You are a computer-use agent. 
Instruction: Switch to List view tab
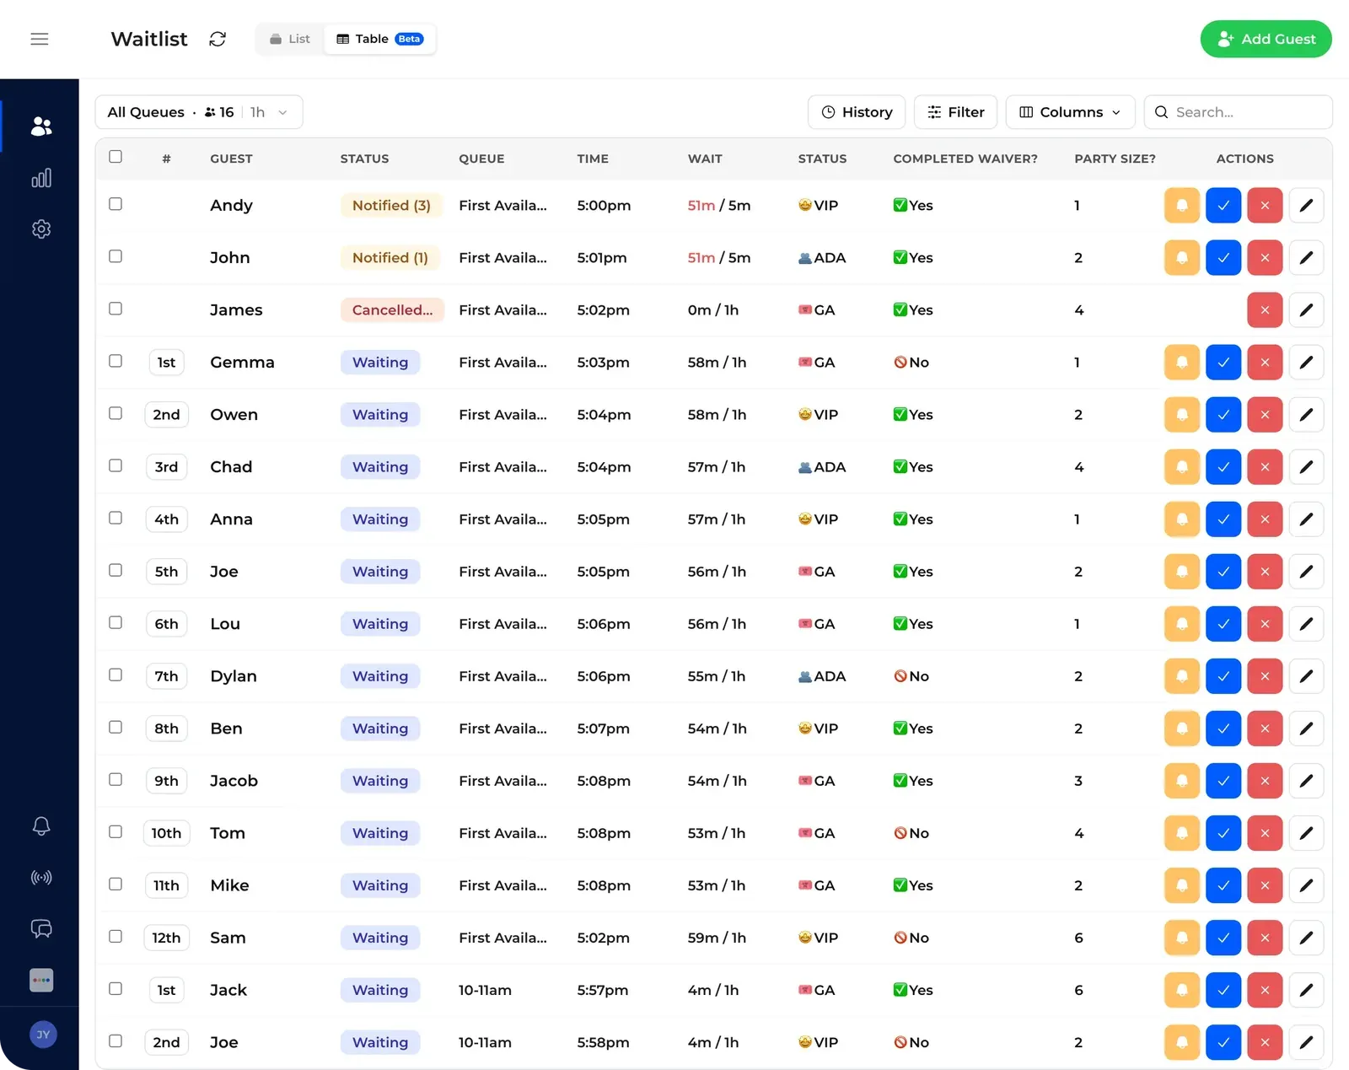[x=290, y=39]
